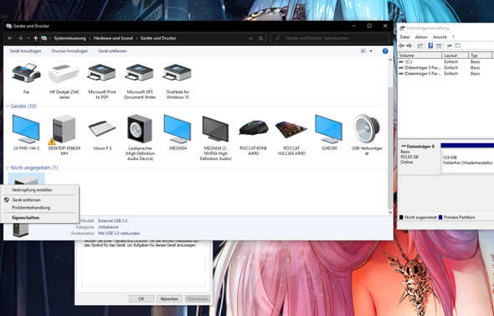Viewport: 494px width, 316px height.
Task: Click Nicht zugeordnet legend swatch
Action: click(401, 217)
